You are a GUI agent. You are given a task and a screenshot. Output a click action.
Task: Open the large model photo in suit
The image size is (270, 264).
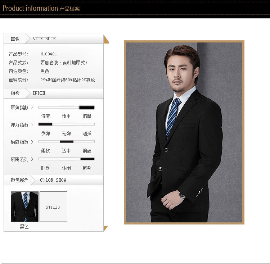[x=184, y=132]
